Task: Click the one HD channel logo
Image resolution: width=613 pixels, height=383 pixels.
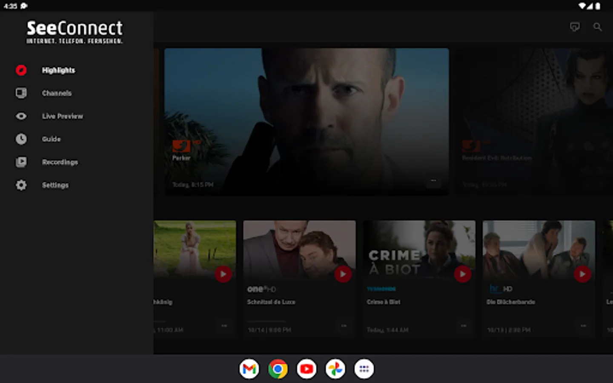Action: 261,289
